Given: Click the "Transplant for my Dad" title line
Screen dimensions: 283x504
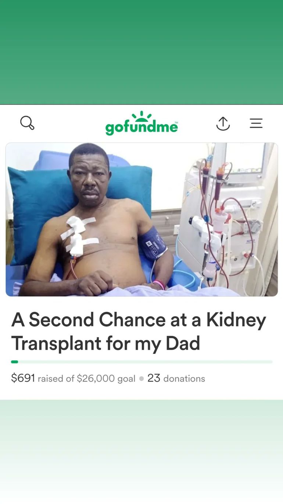Looking at the screenshot, I should (x=106, y=343).
